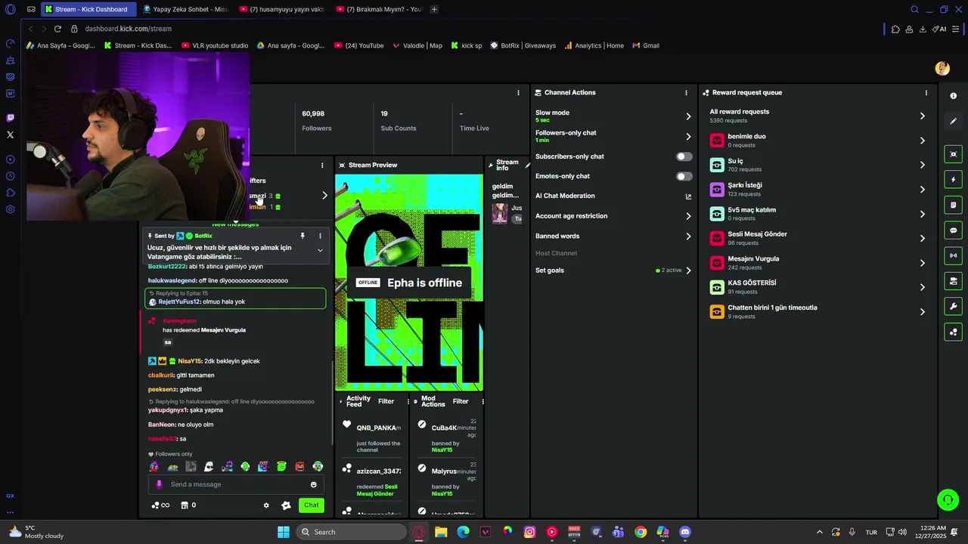
Task: Click the pin icon on BotRix message
Action: click(x=302, y=236)
